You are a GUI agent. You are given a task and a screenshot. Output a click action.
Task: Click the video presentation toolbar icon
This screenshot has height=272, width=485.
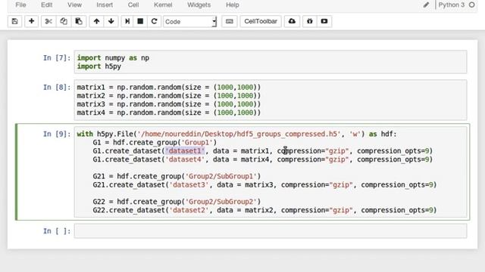pyautogui.click(x=324, y=21)
